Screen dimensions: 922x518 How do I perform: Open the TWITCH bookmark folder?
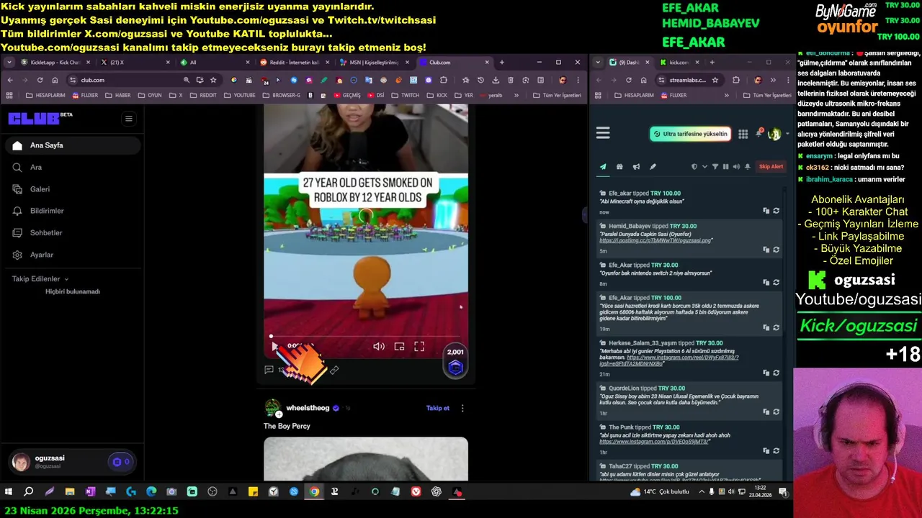point(406,95)
